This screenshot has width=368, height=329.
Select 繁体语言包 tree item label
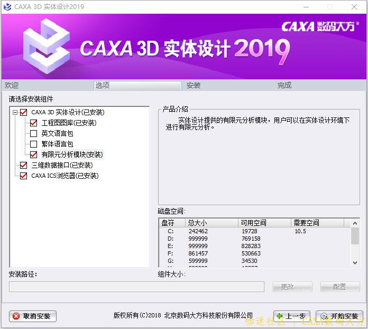(57, 144)
